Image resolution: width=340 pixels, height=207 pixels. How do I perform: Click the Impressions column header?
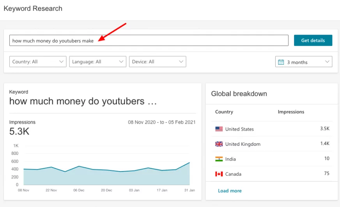(291, 112)
